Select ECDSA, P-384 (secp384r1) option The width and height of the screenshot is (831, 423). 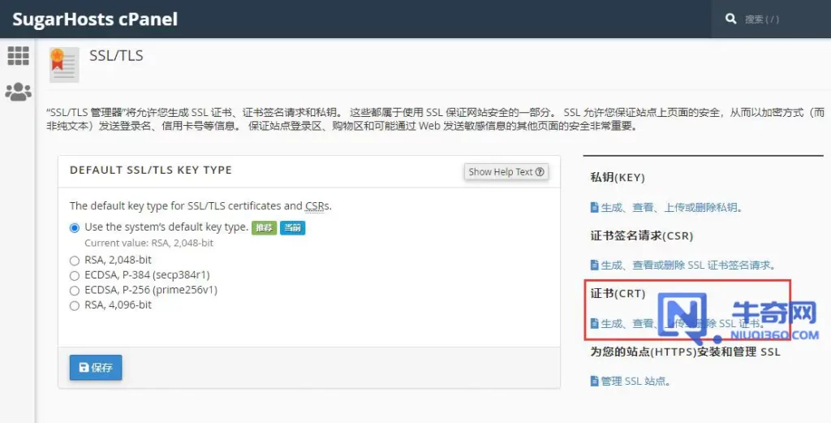74,275
